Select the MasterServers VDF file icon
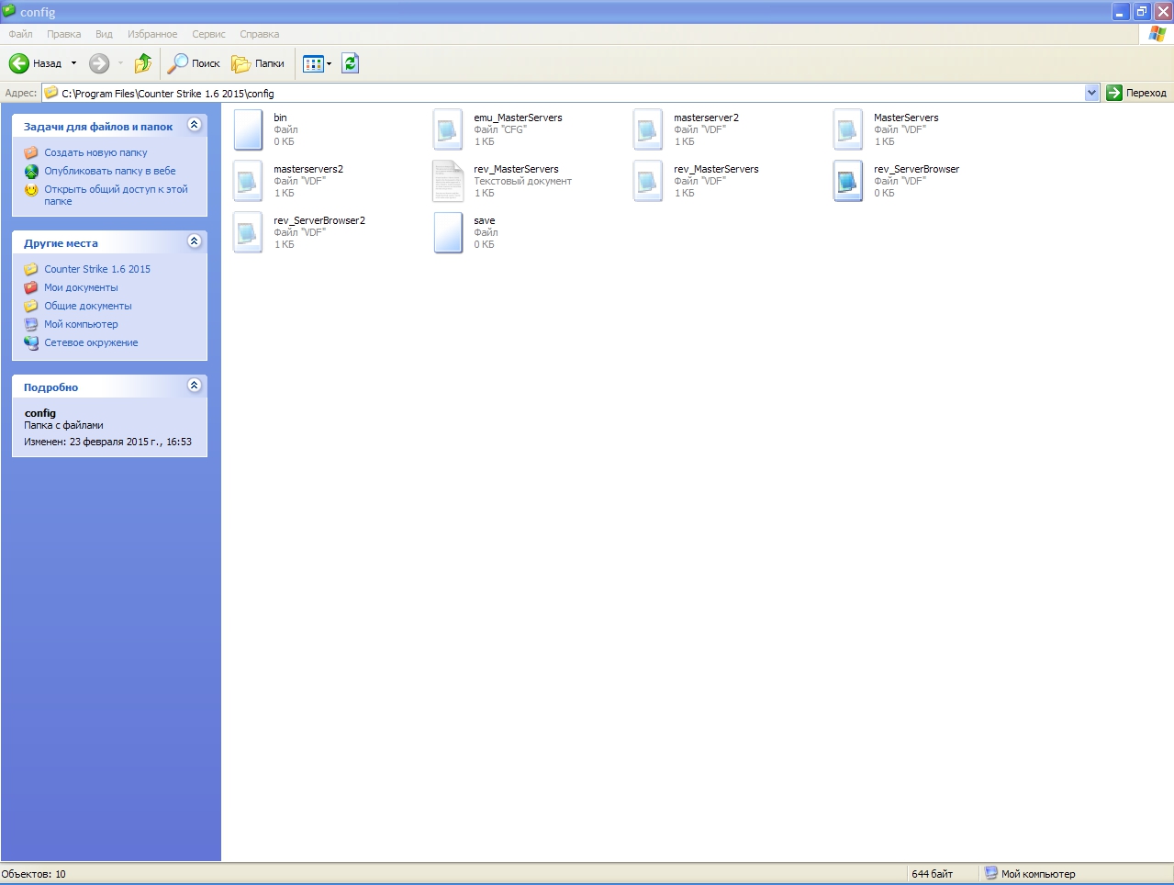Viewport: 1174px width, 885px height. coord(848,129)
